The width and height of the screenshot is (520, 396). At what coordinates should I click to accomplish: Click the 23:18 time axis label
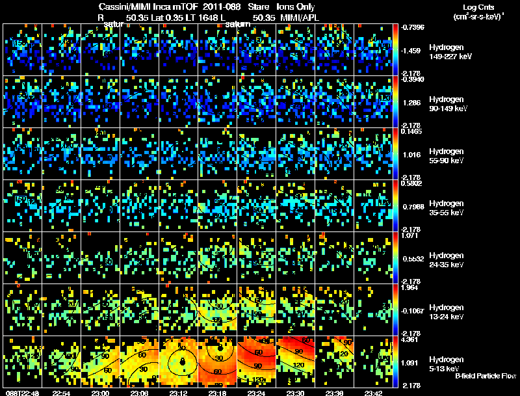click(x=217, y=393)
